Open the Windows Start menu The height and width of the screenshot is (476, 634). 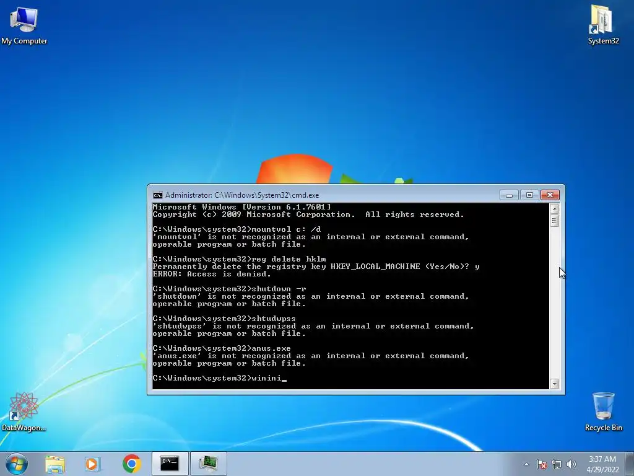pyautogui.click(x=17, y=464)
